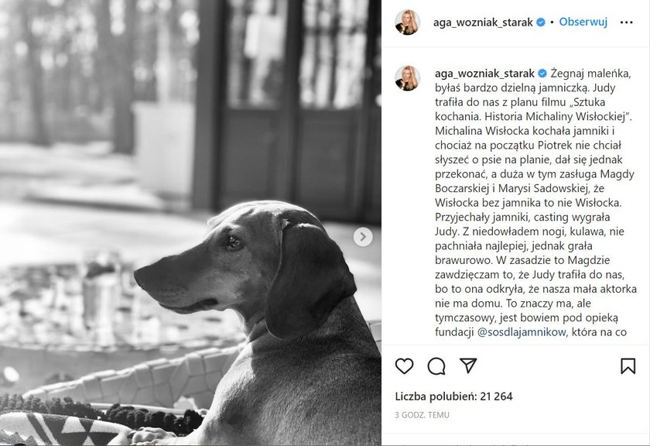
Task: Open the 3 godz. temu timestamp
Action: click(422, 415)
